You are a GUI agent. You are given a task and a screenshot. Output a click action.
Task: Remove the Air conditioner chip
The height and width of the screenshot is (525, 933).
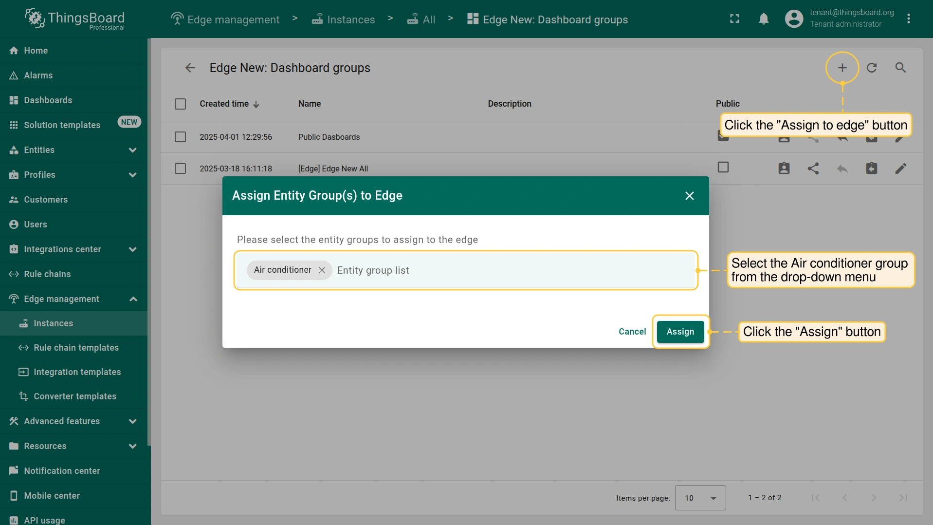click(x=322, y=270)
